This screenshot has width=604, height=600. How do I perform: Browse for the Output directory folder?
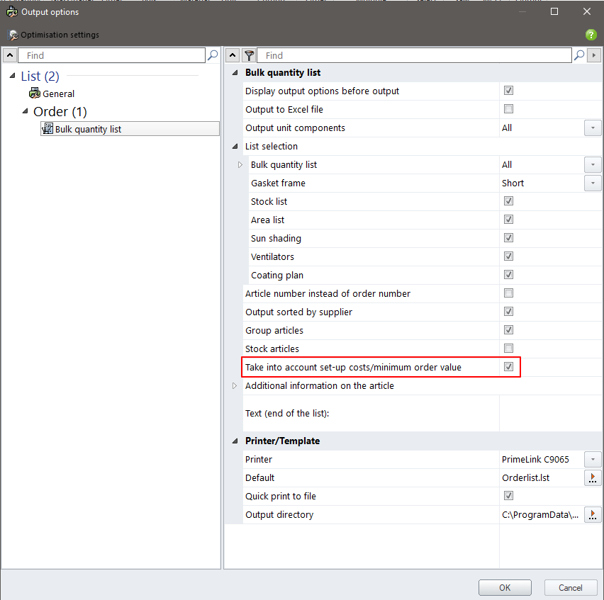click(593, 515)
